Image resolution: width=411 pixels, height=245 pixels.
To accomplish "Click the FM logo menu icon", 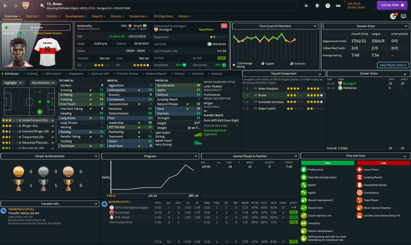I will 338,6.
